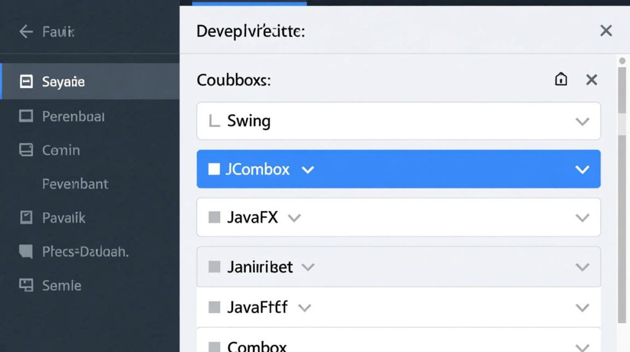630x352 pixels.
Task: Click the back arrow beside Fauik
Action: (x=26, y=32)
